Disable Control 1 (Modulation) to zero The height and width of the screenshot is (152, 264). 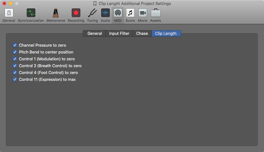[x=15, y=59]
